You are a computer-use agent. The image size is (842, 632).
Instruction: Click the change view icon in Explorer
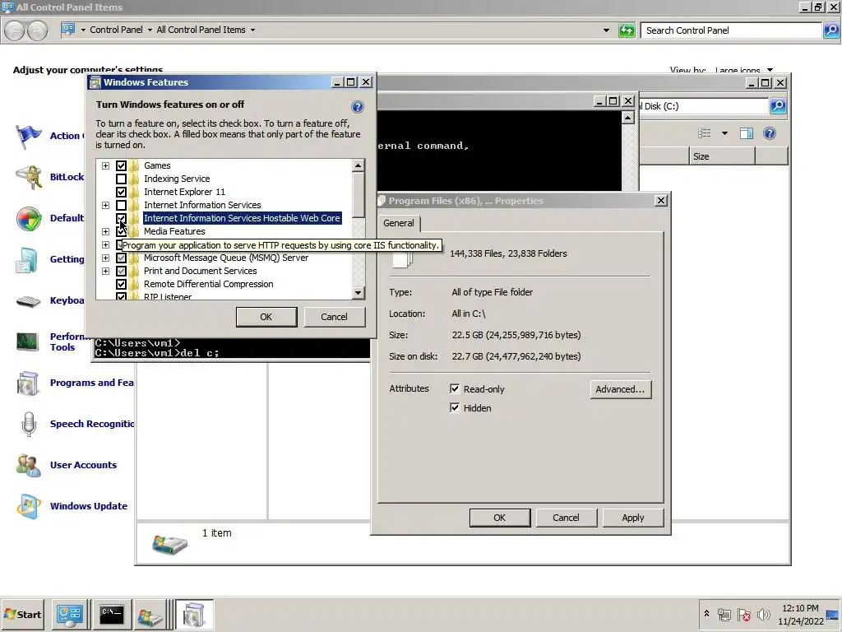point(704,133)
